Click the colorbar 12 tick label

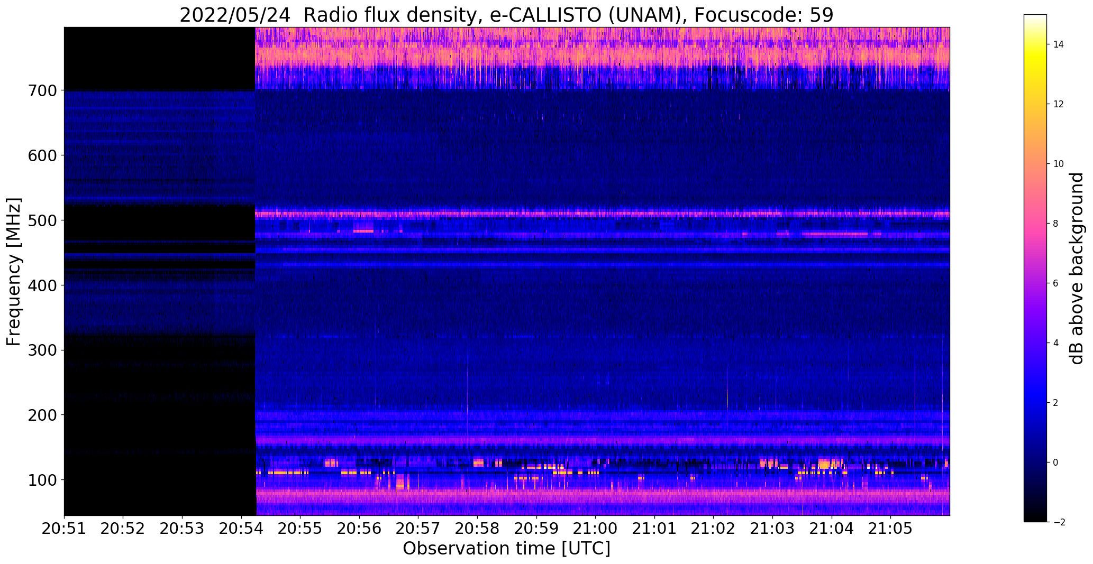(x=1059, y=104)
